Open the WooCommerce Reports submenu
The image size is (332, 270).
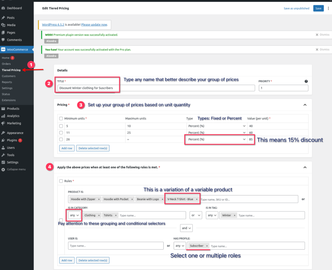[7, 82]
